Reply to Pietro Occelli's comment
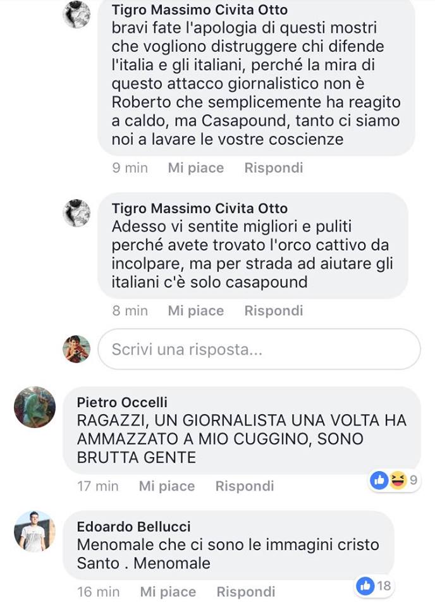 click(245, 486)
